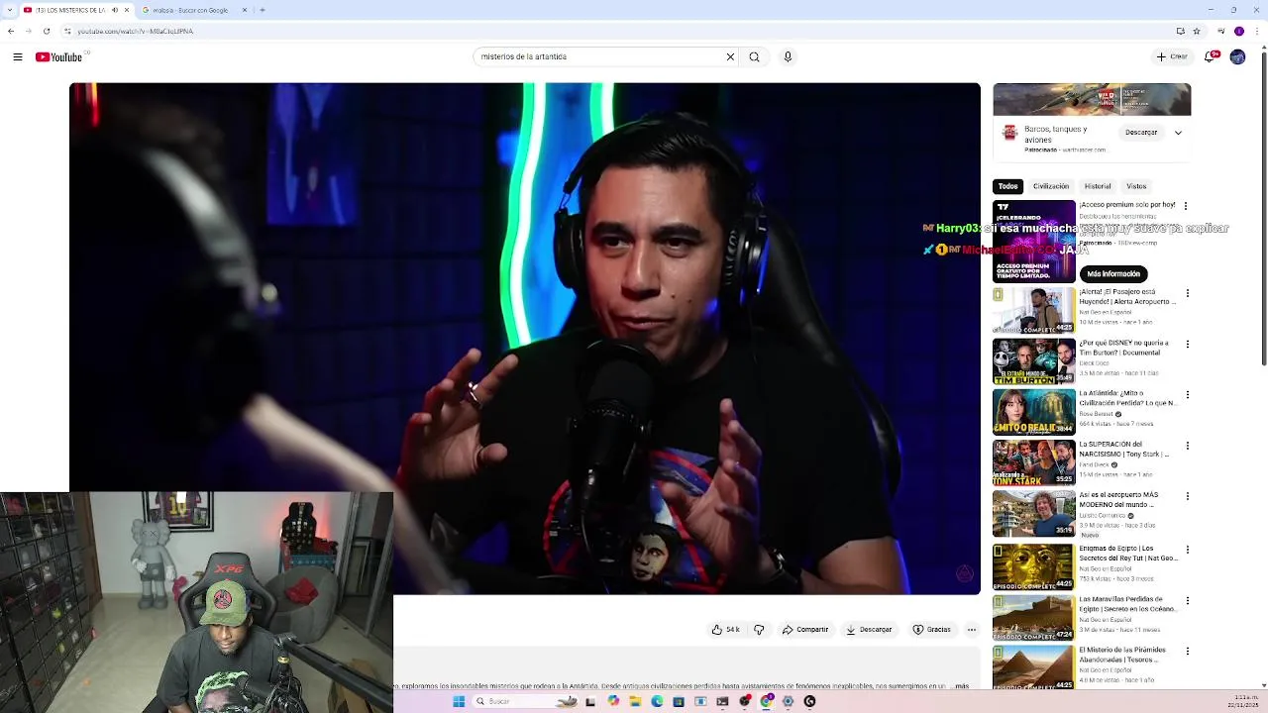1268x713 pixels.
Task: Open the "¿Mito o Realidad?" Atlántida thumbnail
Action: (1033, 412)
